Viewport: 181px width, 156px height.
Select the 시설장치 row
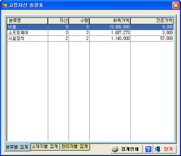pos(90,39)
